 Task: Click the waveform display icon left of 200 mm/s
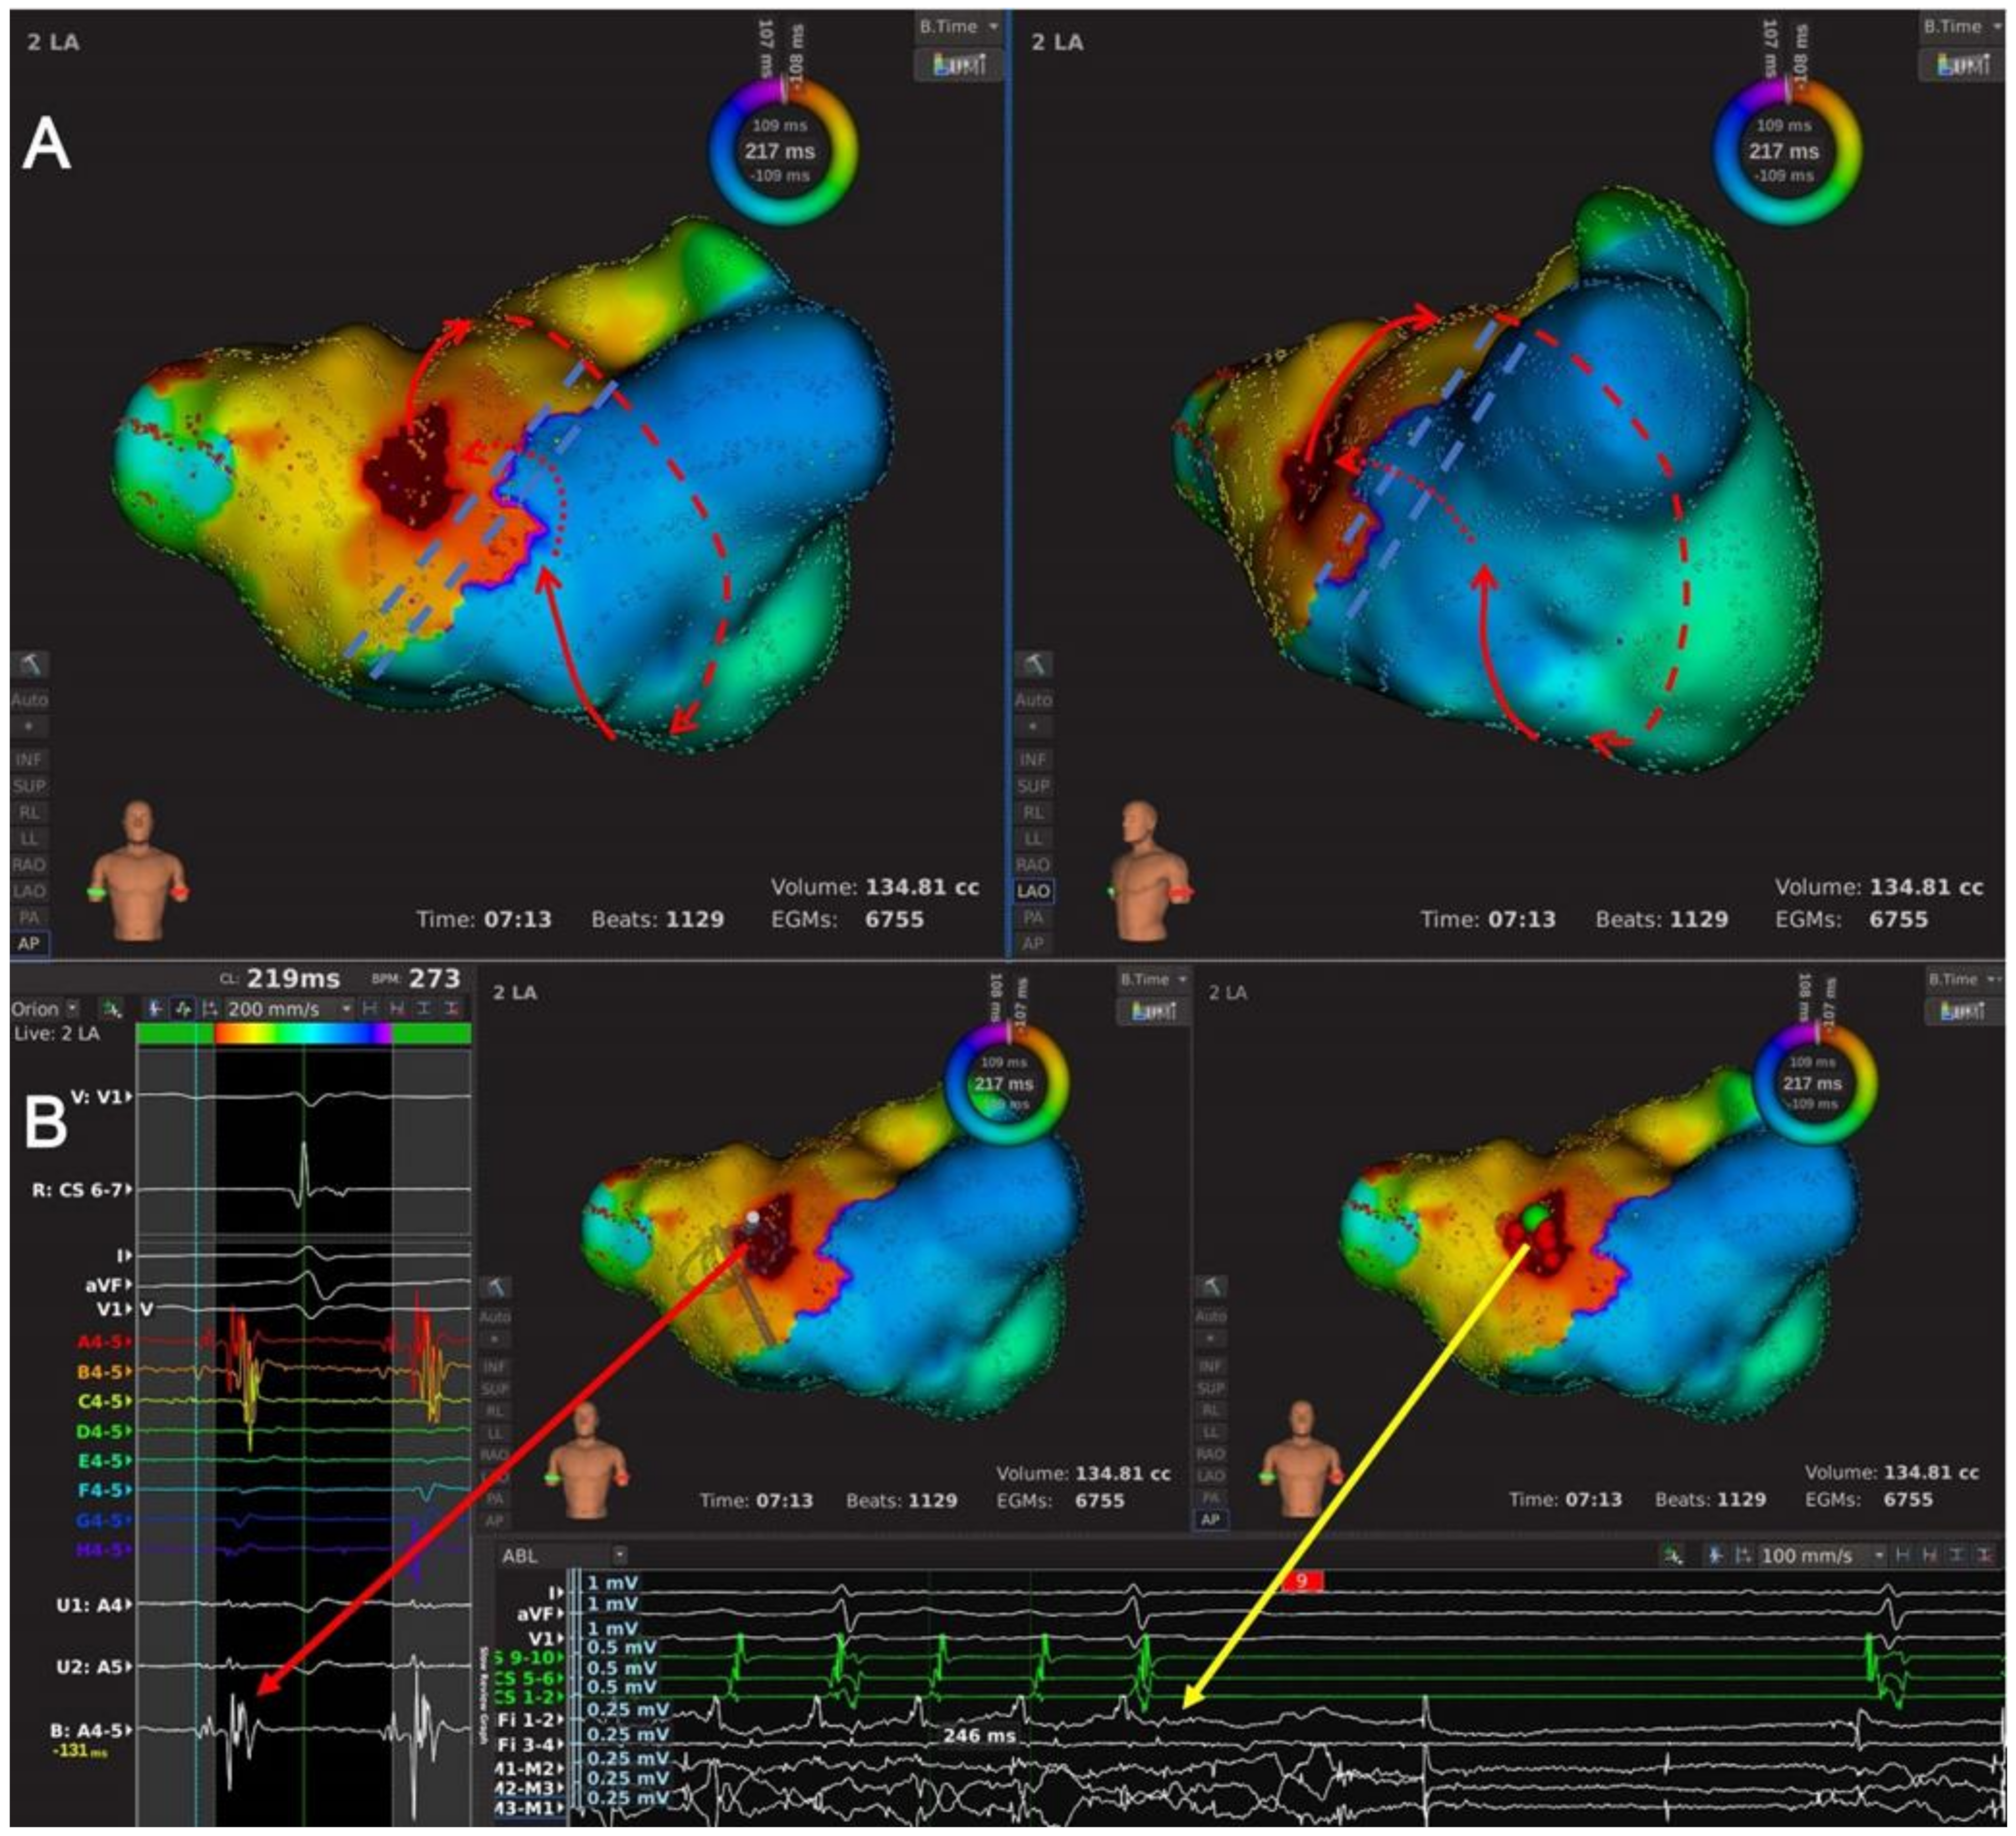pos(183,1009)
